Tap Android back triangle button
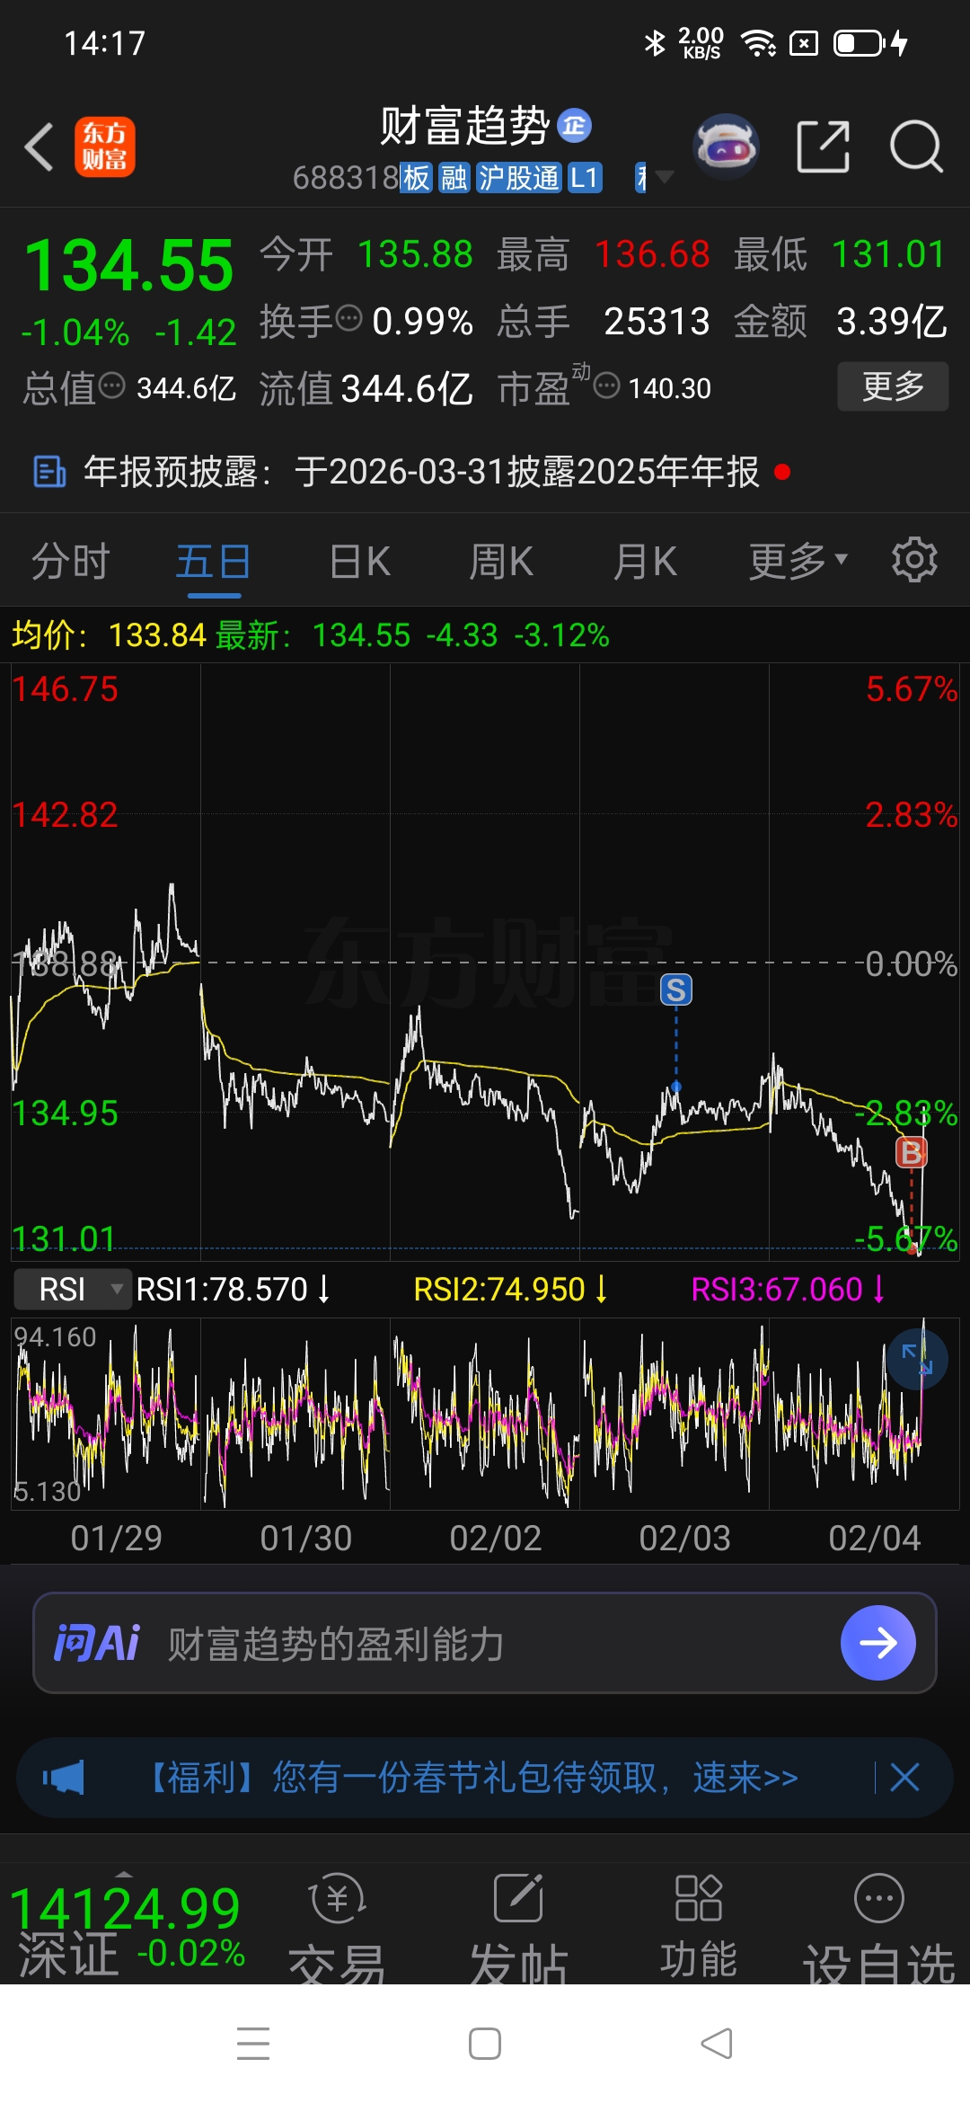This screenshot has height=2103, width=970. [x=717, y=2044]
